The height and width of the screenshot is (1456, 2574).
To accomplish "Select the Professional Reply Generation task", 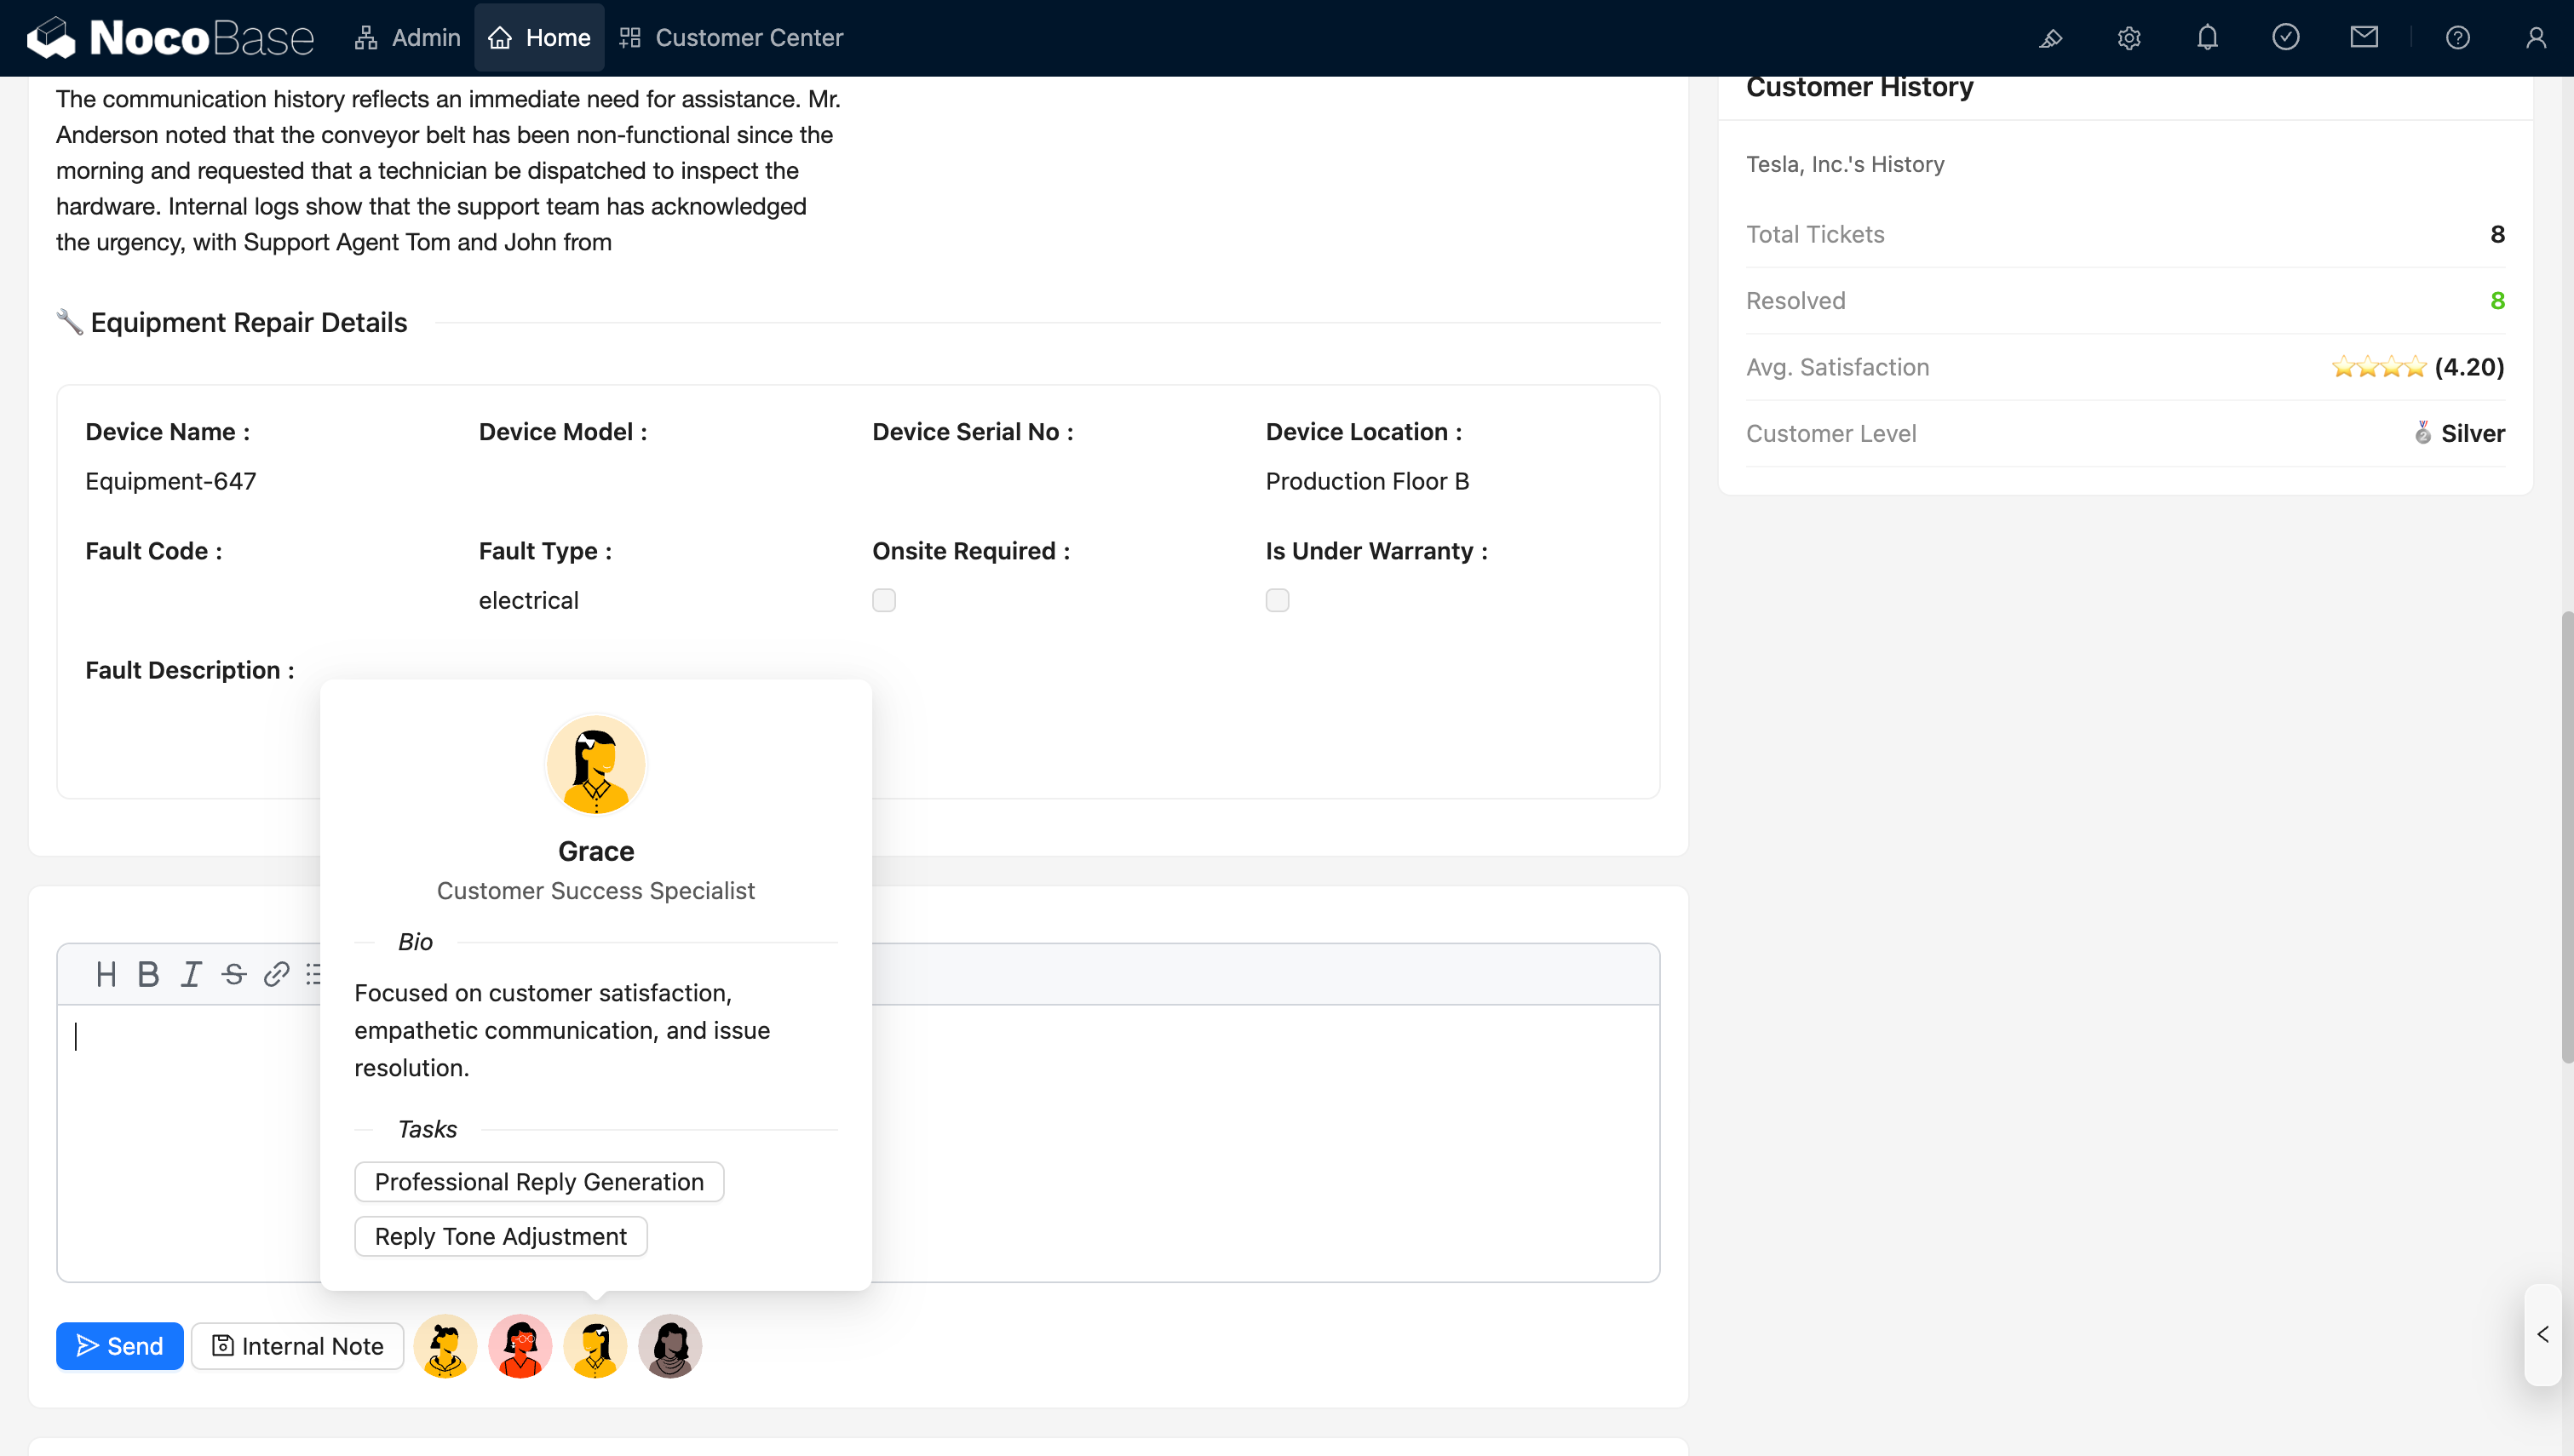I will 539,1182.
